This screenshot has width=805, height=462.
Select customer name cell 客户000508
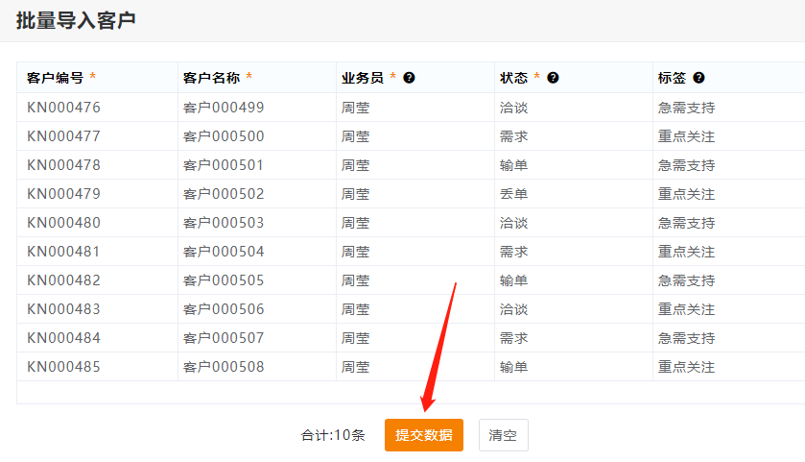[x=224, y=367]
